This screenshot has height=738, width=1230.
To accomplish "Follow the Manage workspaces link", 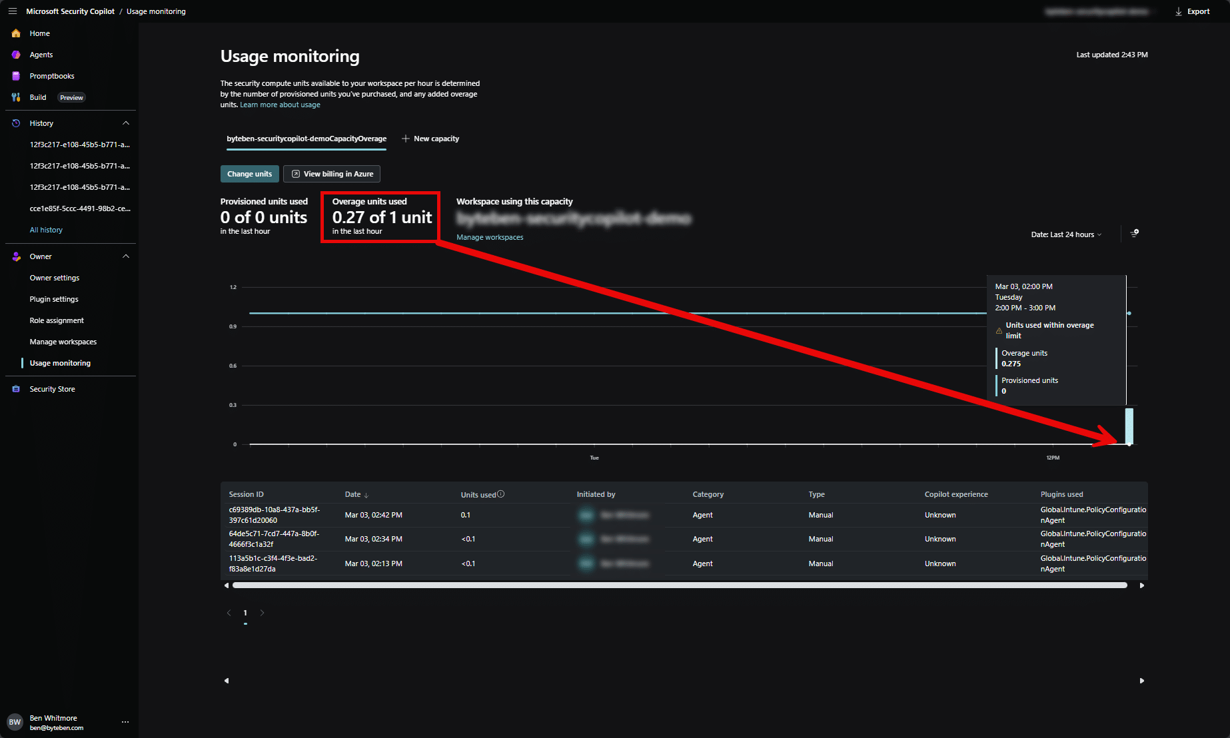I will click(490, 237).
